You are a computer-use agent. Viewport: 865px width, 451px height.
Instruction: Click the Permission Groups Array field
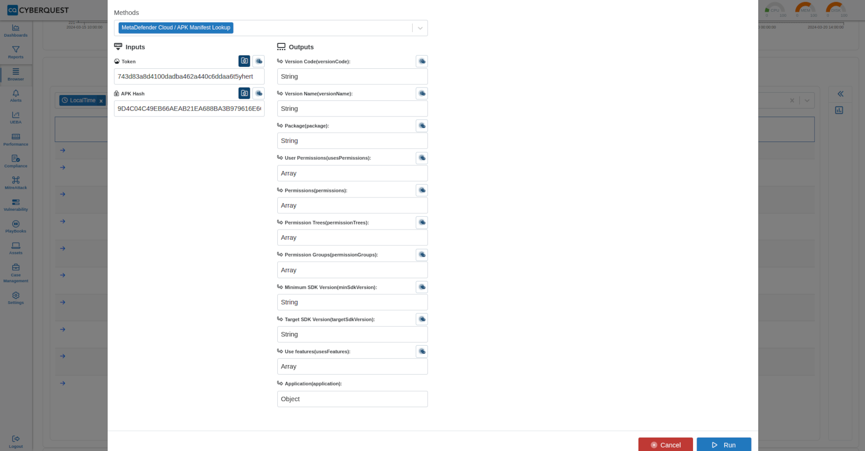tap(353, 270)
